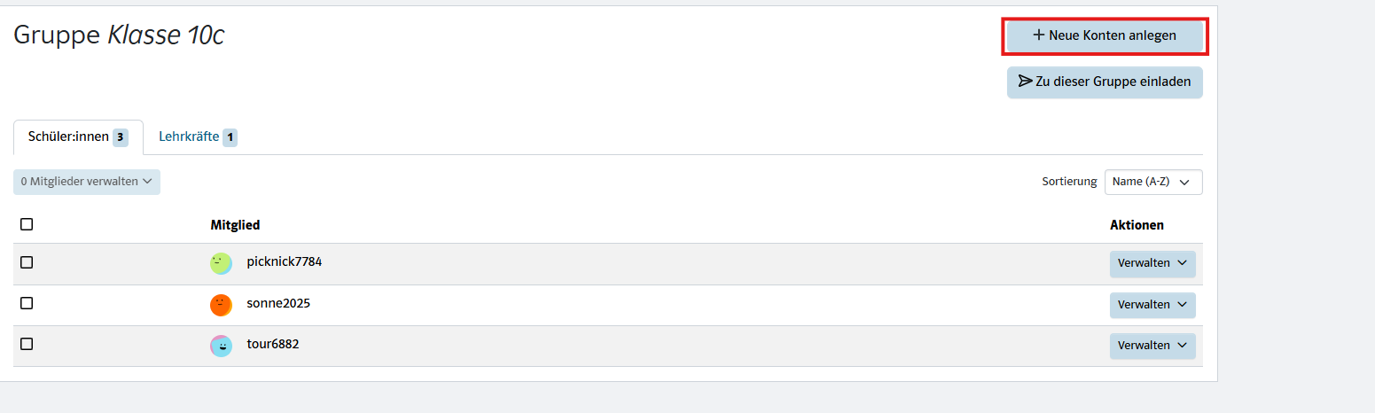This screenshot has width=1375, height=413.
Task: Click the paper plane invite icon
Action: click(1026, 82)
